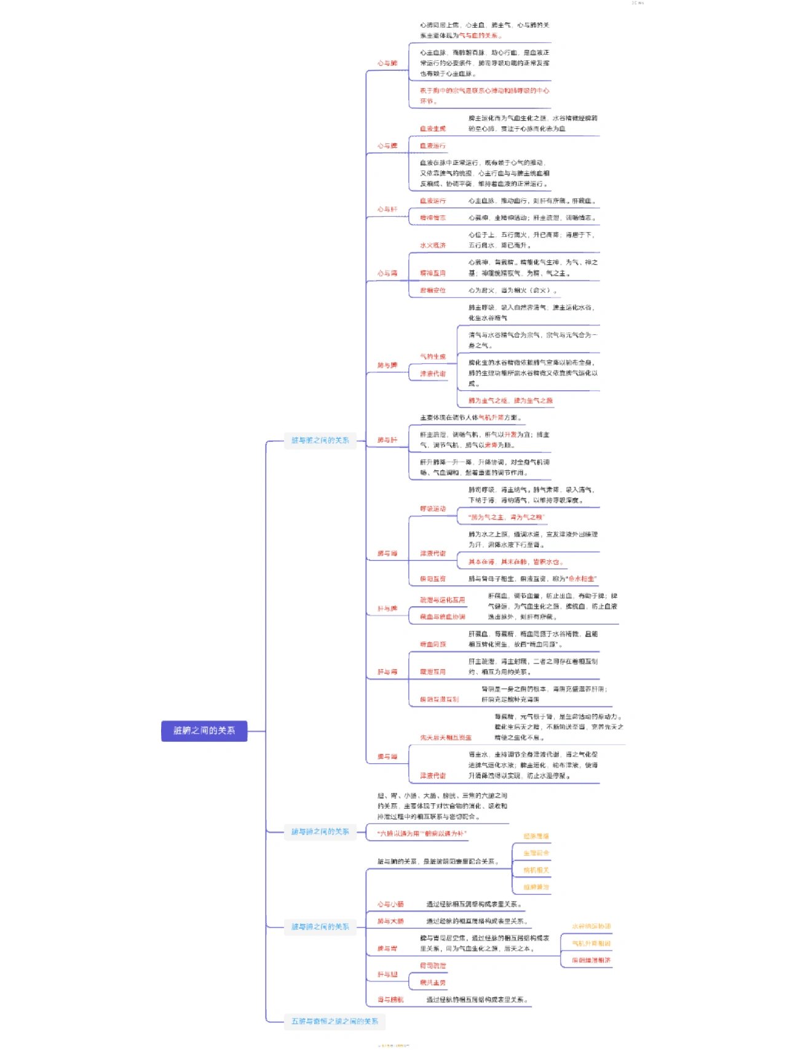
Task: Click the 肺与大肠 topic
Action: [390, 921]
